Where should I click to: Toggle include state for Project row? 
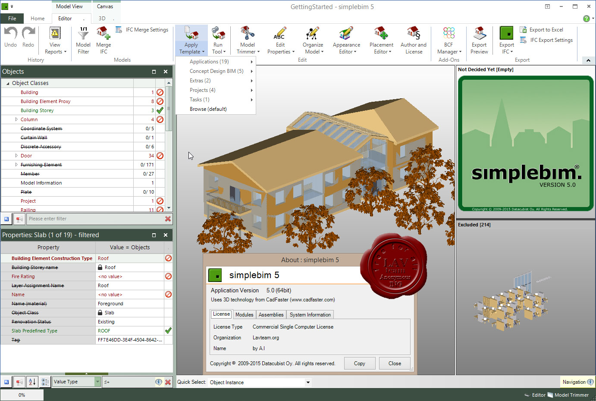tap(160, 201)
